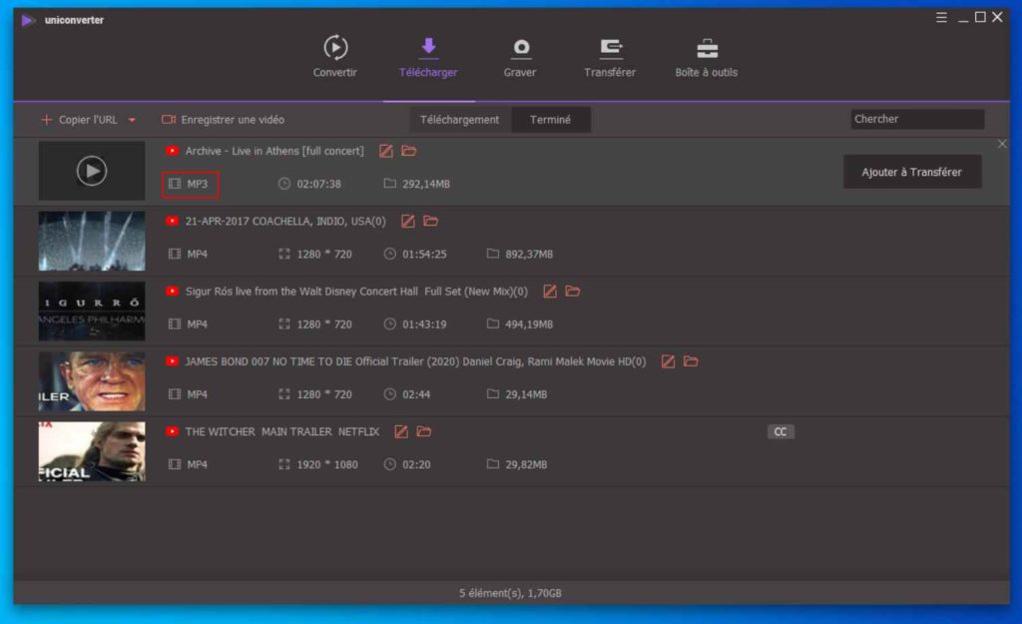Click the folder size icon beside 29,82MB
1022x624 pixels.
493,464
